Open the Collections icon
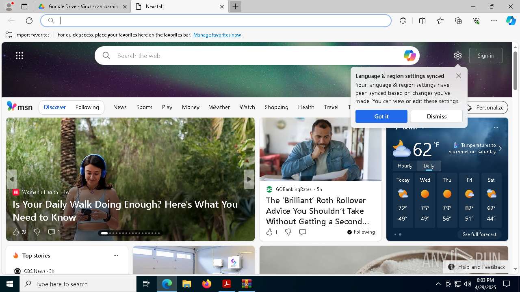The height and width of the screenshot is (292, 520). click(x=458, y=21)
